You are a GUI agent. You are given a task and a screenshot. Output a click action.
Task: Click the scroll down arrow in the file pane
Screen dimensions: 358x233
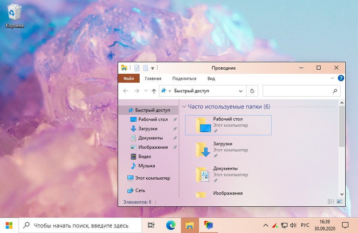[342, 194]
